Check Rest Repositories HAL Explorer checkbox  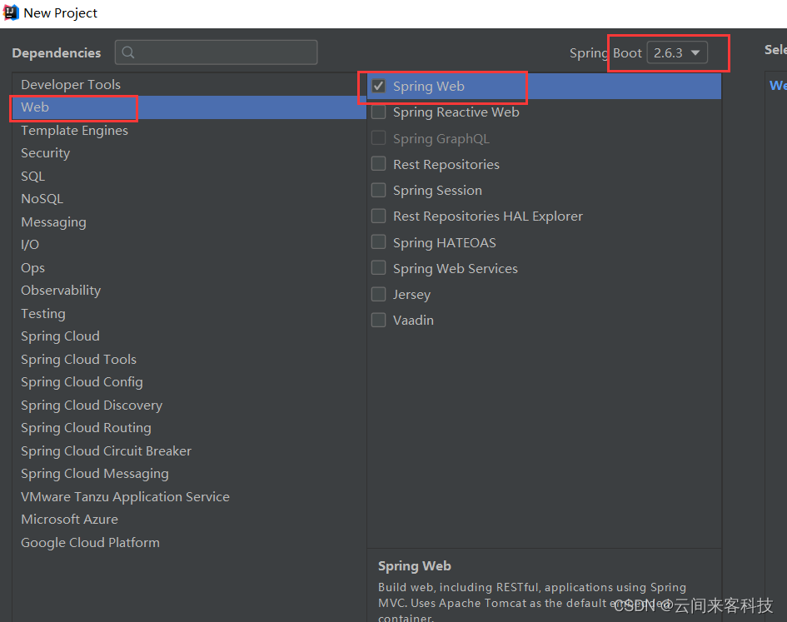tap(378, 216)
